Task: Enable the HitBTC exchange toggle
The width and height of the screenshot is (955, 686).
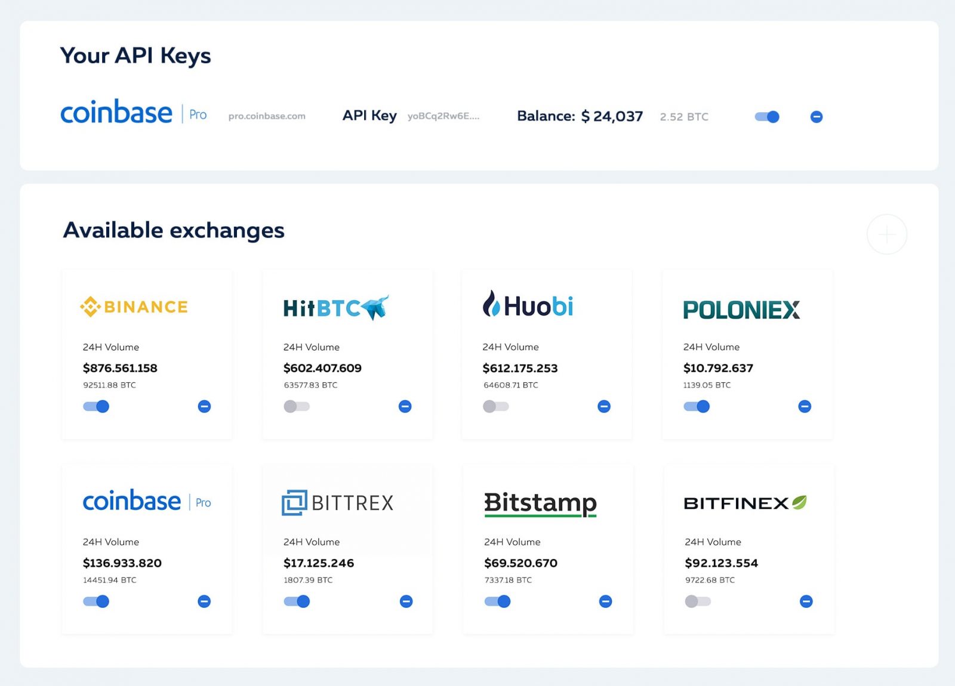Action: tap(297, 407)
